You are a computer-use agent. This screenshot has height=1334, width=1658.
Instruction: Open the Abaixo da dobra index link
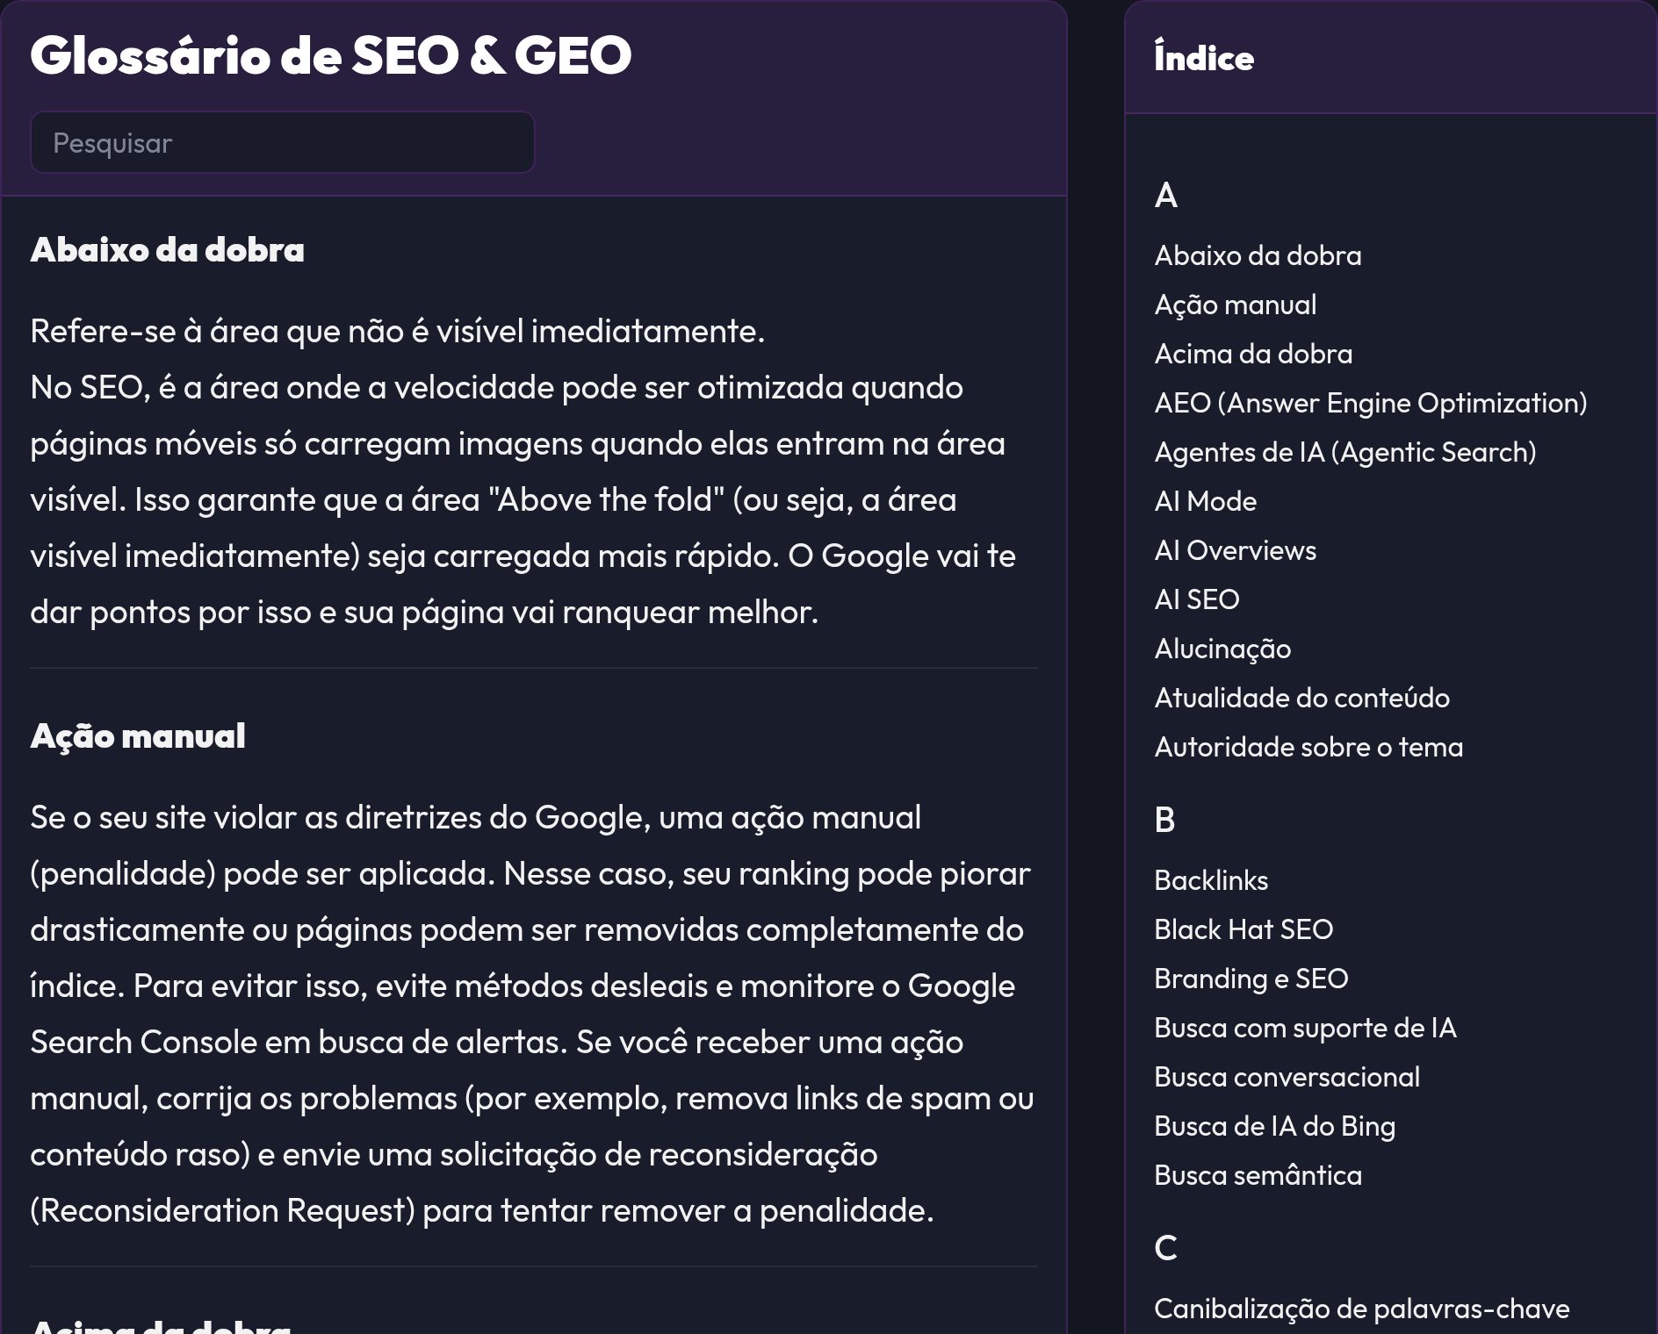[1258, 255]
